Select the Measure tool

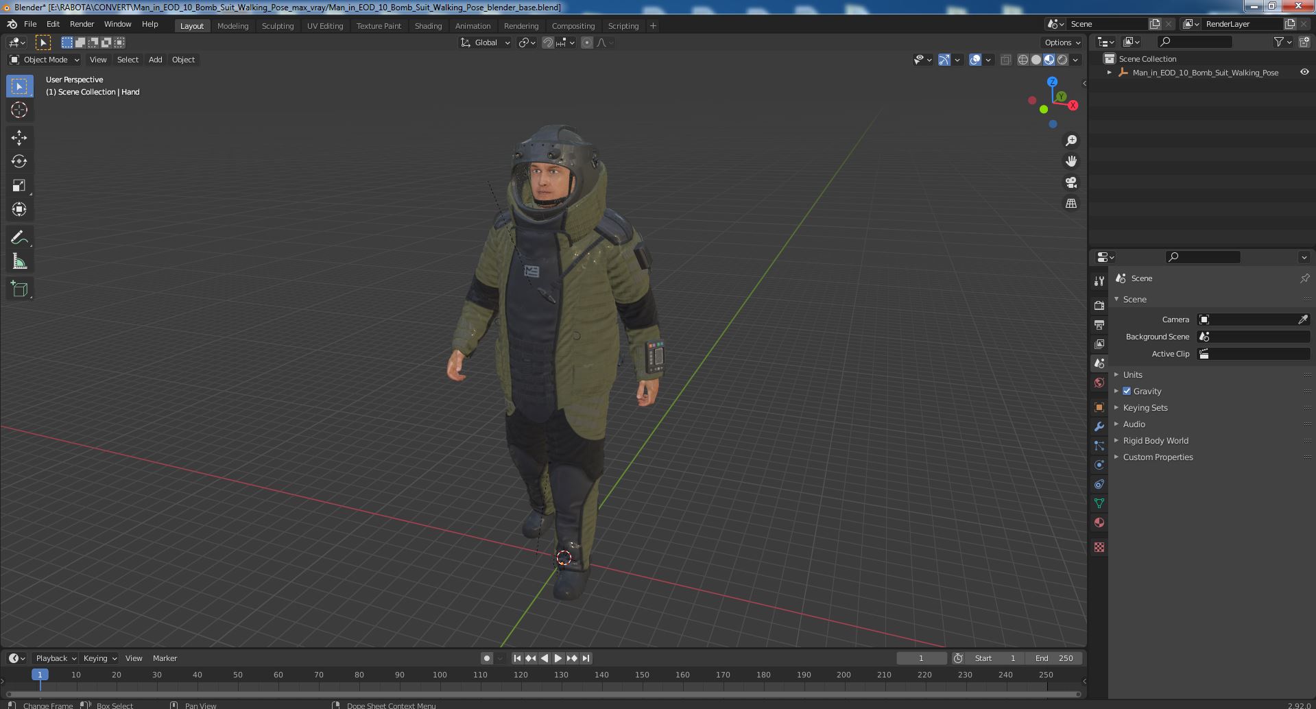[x=19, y=261]
